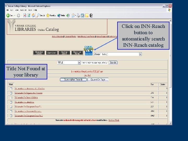Viewport: 188px width, 141px height.
Task: Print the page with the printer icon
Action: tap(78, 15)
